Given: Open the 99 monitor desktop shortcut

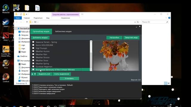Looking at the screenshot, I should pyautogui.click(x=16, y=7).
